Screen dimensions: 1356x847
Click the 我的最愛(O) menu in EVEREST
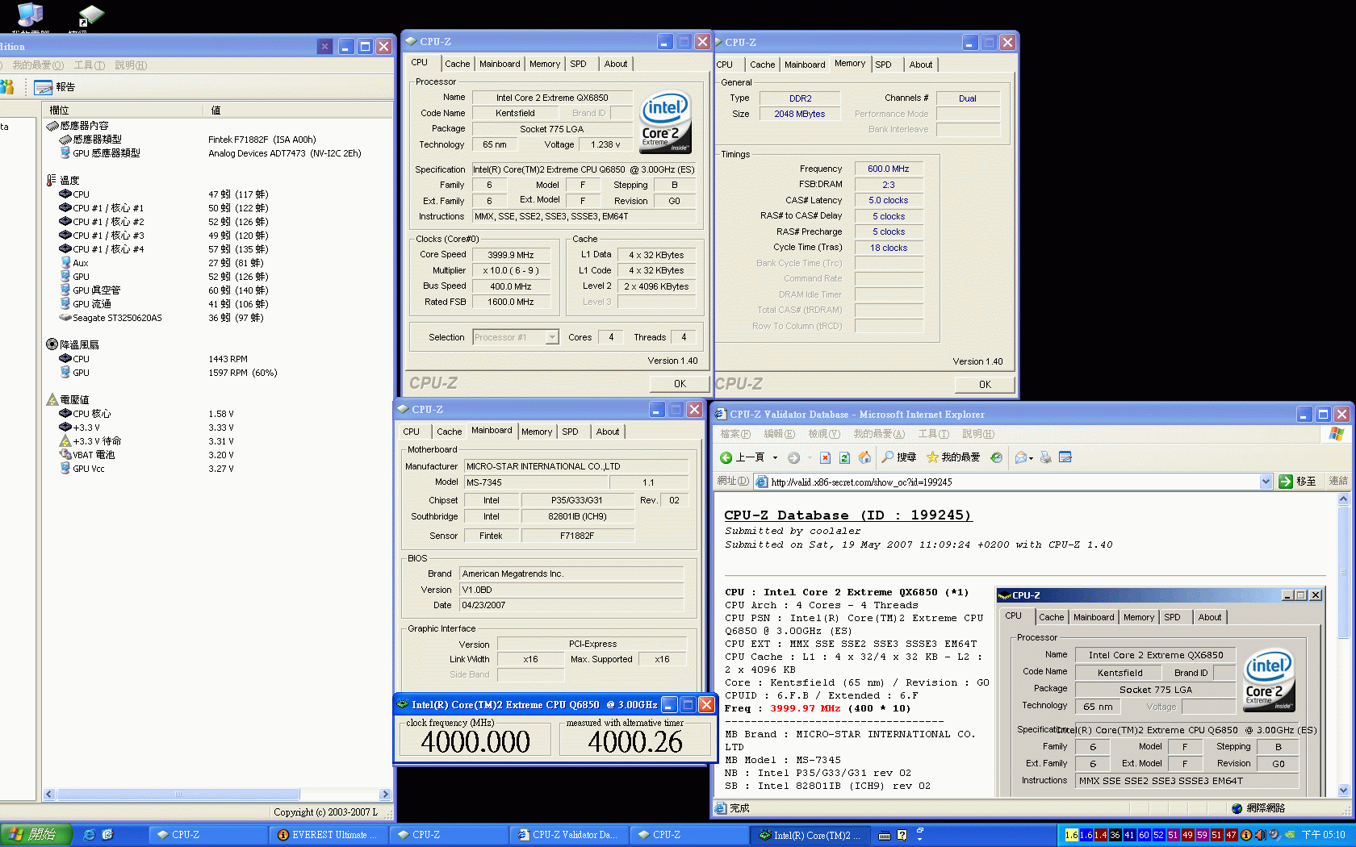click(38, 65)
